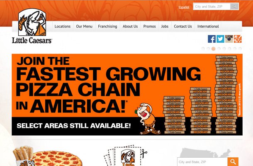The image size is (253, 166).
Task: Click the top City and State, ZIP field
Action: (x=212, y=7)
